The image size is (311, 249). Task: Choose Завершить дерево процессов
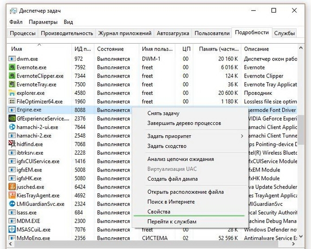point(184,123)
